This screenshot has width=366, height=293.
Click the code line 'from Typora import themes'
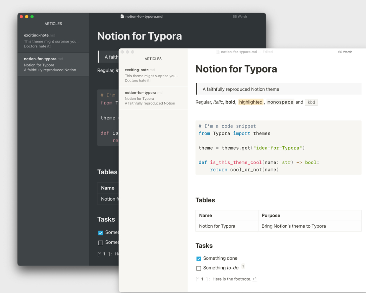coord(234,133)
